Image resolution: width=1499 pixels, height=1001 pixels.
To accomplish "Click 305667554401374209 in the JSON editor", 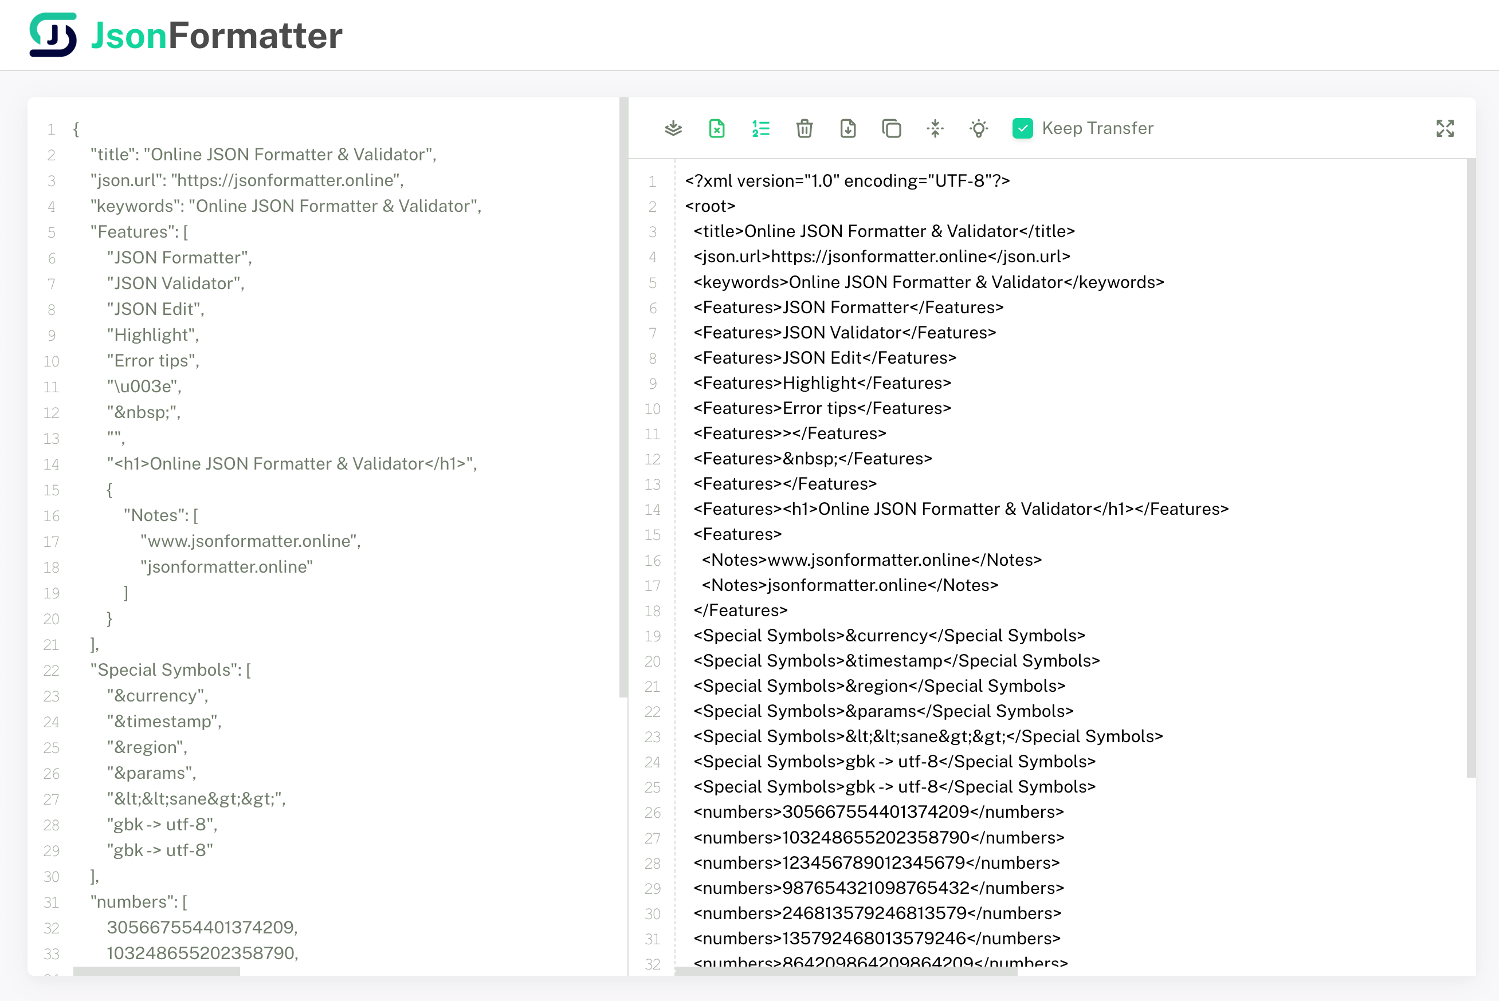I will click(x=202, y=928).
